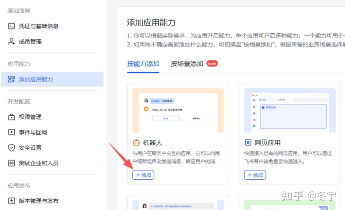Click the 机器人 description text
Viewport: 345px width, 210px height.
coord(176,157)
